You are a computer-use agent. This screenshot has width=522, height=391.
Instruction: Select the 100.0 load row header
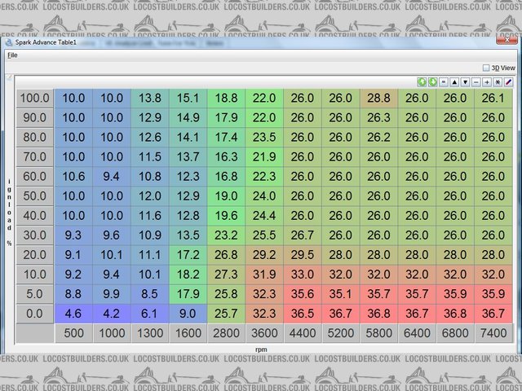34,98
